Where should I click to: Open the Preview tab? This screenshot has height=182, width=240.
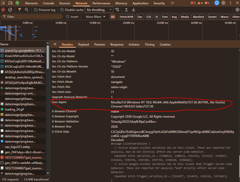[x=99, y=45]
